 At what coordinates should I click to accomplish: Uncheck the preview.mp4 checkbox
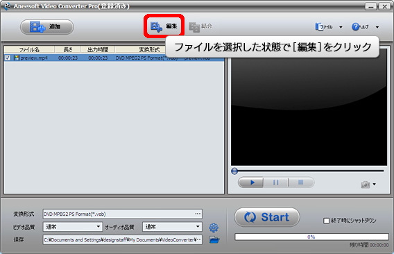pos(8,58)
